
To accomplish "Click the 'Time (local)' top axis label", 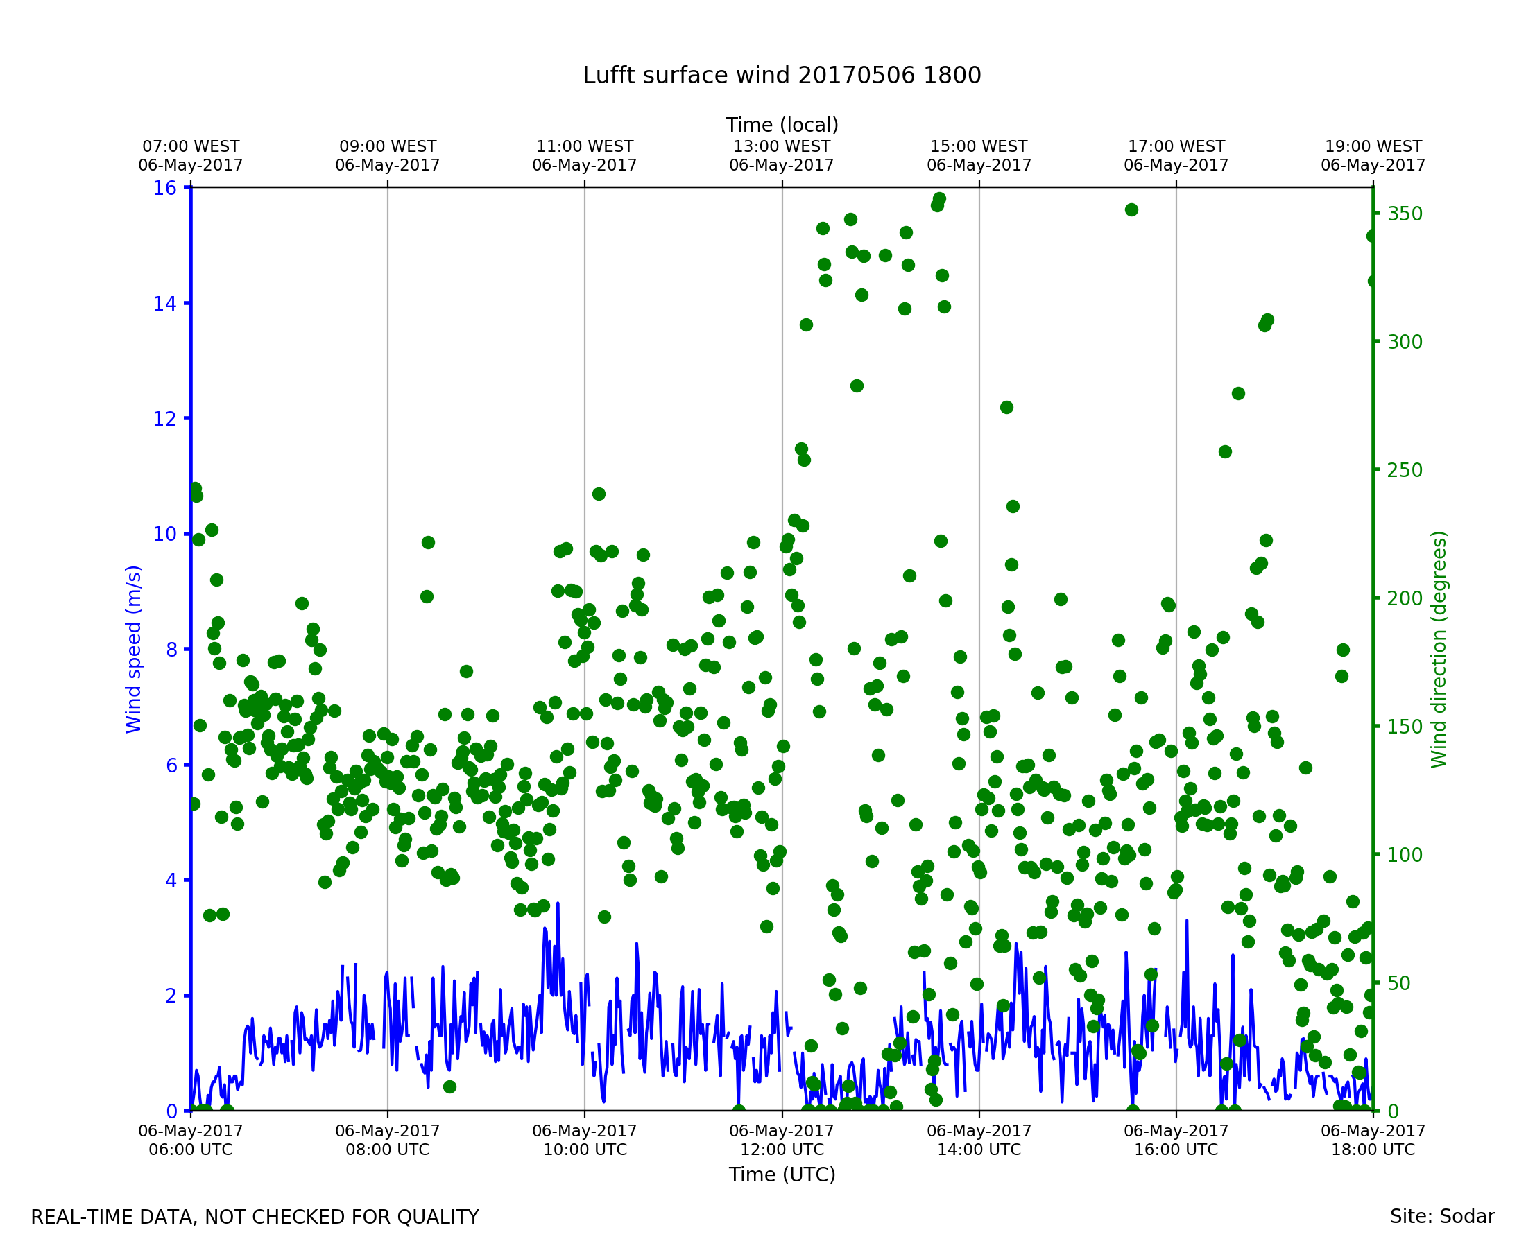I will pos(782,125).
